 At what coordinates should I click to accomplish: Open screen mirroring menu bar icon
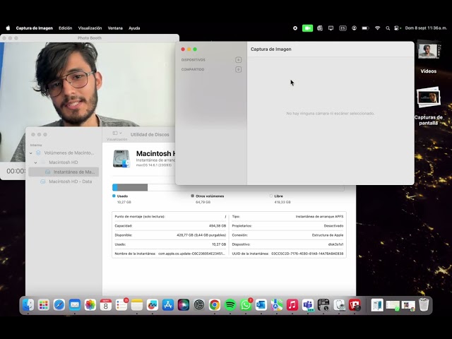click(x=331, y=28)
